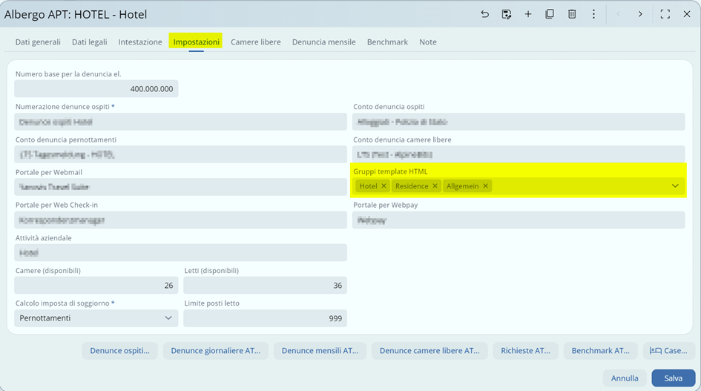This screenshot has height=391, width=701.
Task: Add a new record with plus icon
Action: click(528, 14)
